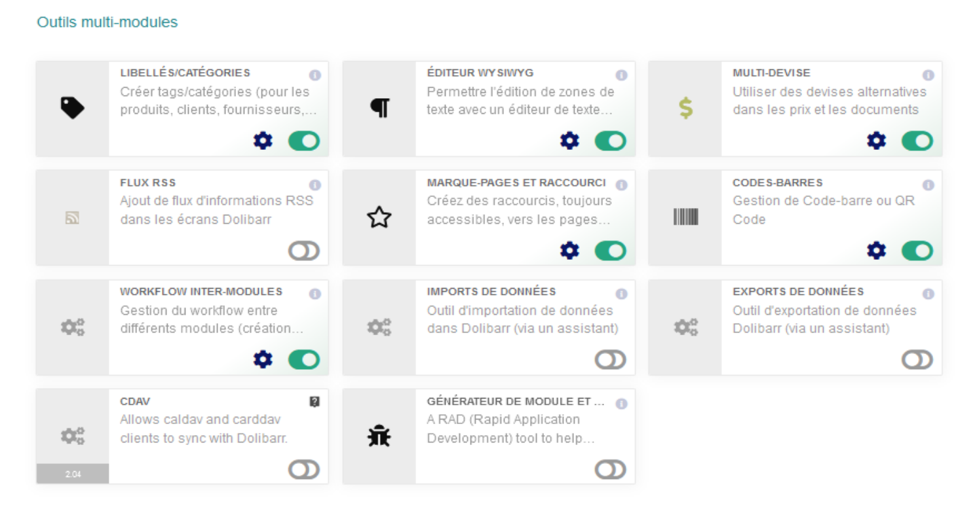Image resolution: width=975 pixels, height=517 pixels.
Task: Open Workflow inter-modules configuration gear
Action: 263,359
